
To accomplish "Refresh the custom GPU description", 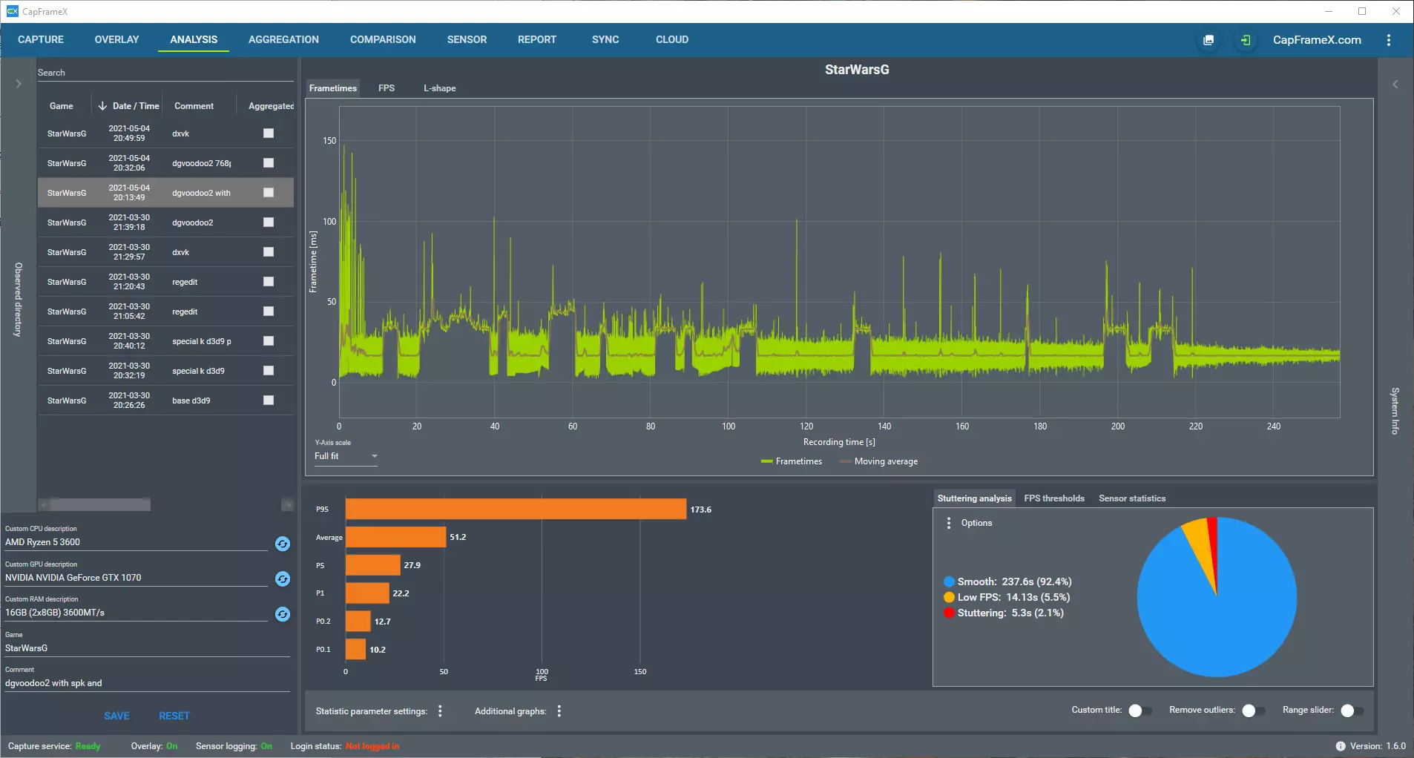I will point(283,579).
